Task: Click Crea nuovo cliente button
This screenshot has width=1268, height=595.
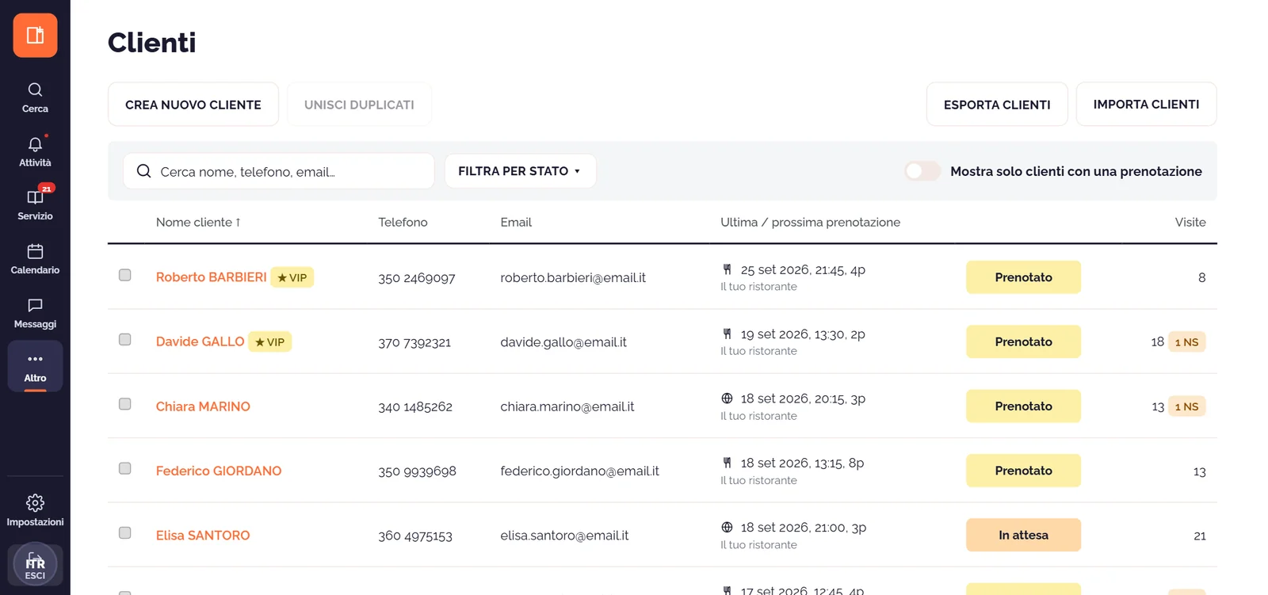Action: tap(193, 104)
